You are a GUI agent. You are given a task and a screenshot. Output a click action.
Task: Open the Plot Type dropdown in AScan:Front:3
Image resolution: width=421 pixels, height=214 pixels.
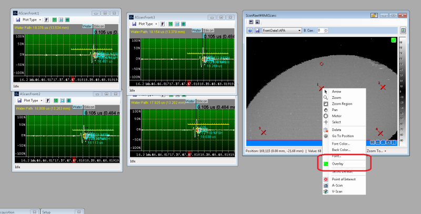[x=148, y=24]
